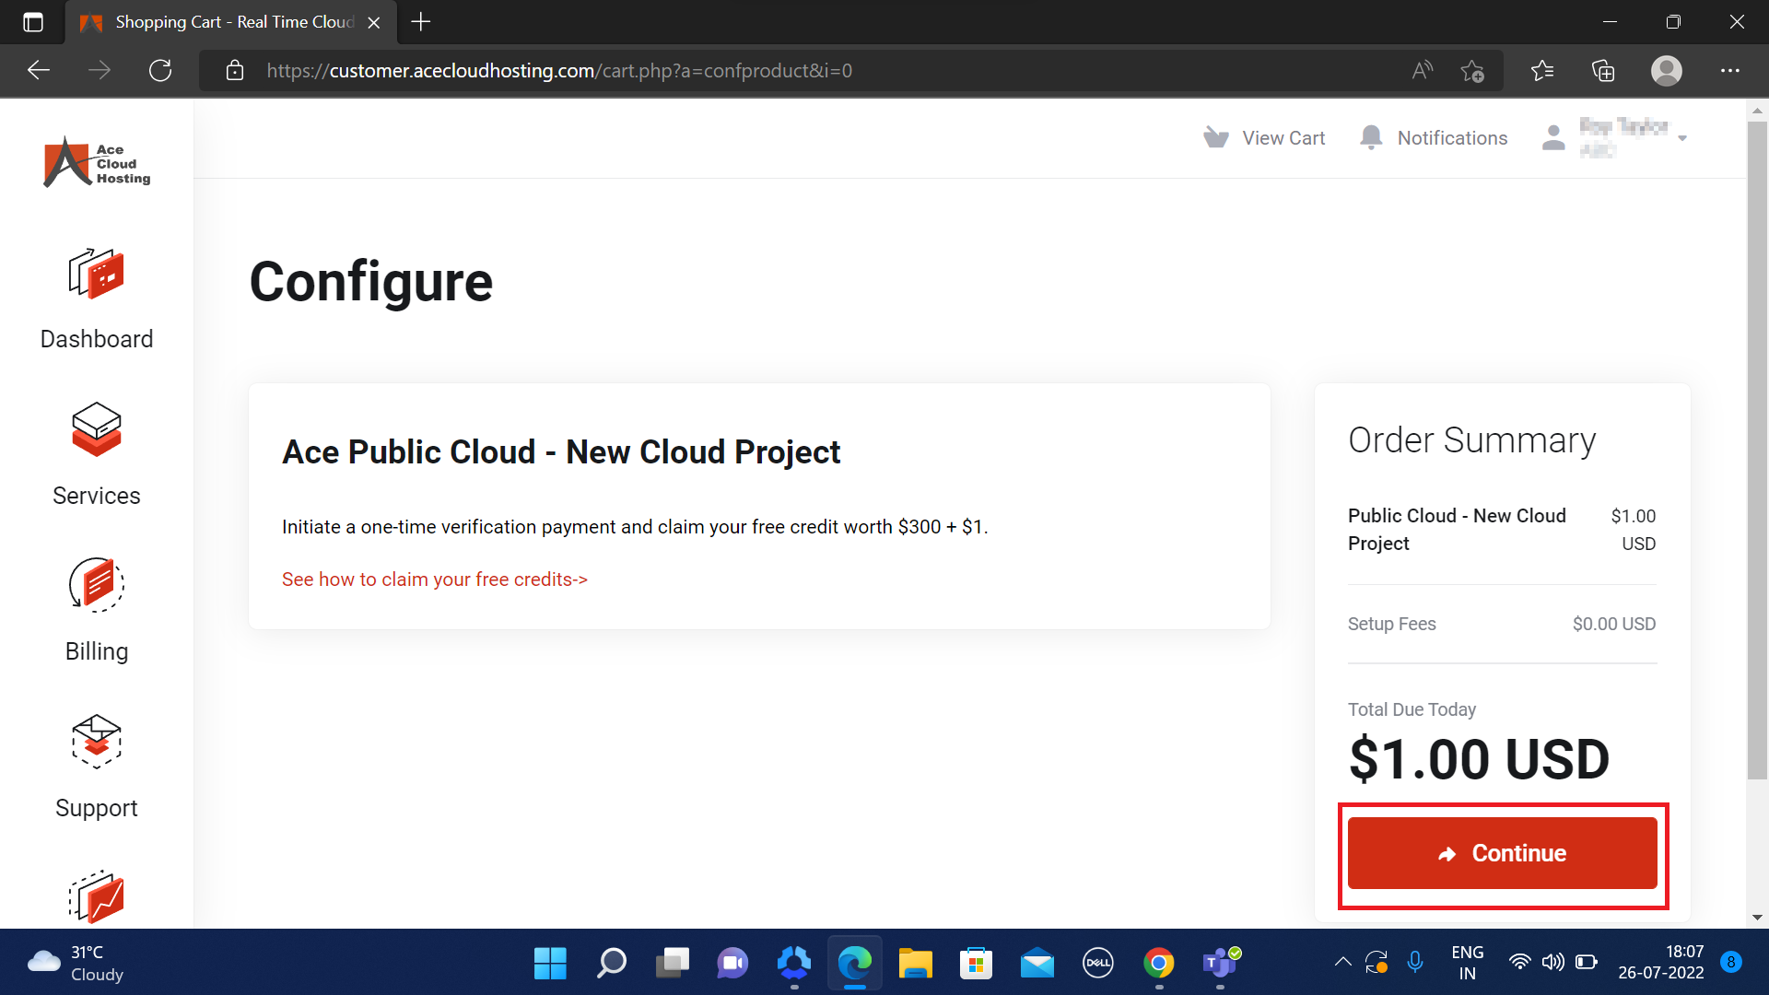The image size is (1769, 995).
Task: Click the Configure page heading
Action: pos(370,282)
